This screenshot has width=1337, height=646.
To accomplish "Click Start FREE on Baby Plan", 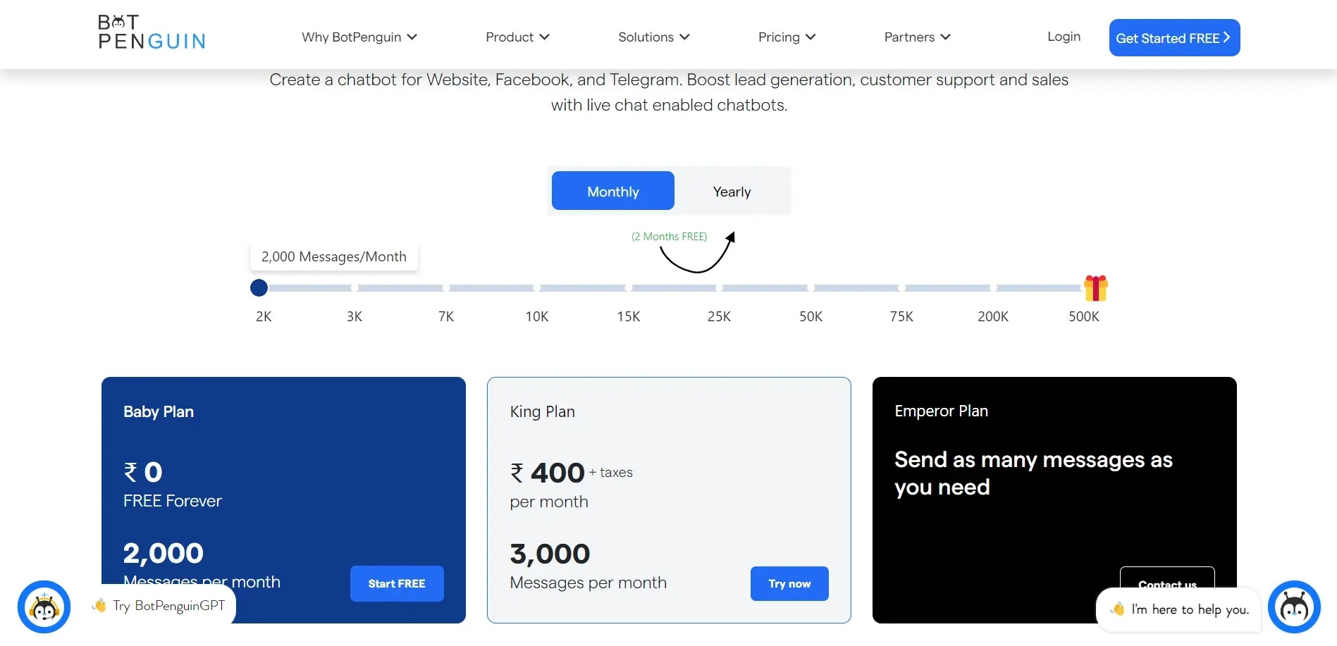I will 397,583.
